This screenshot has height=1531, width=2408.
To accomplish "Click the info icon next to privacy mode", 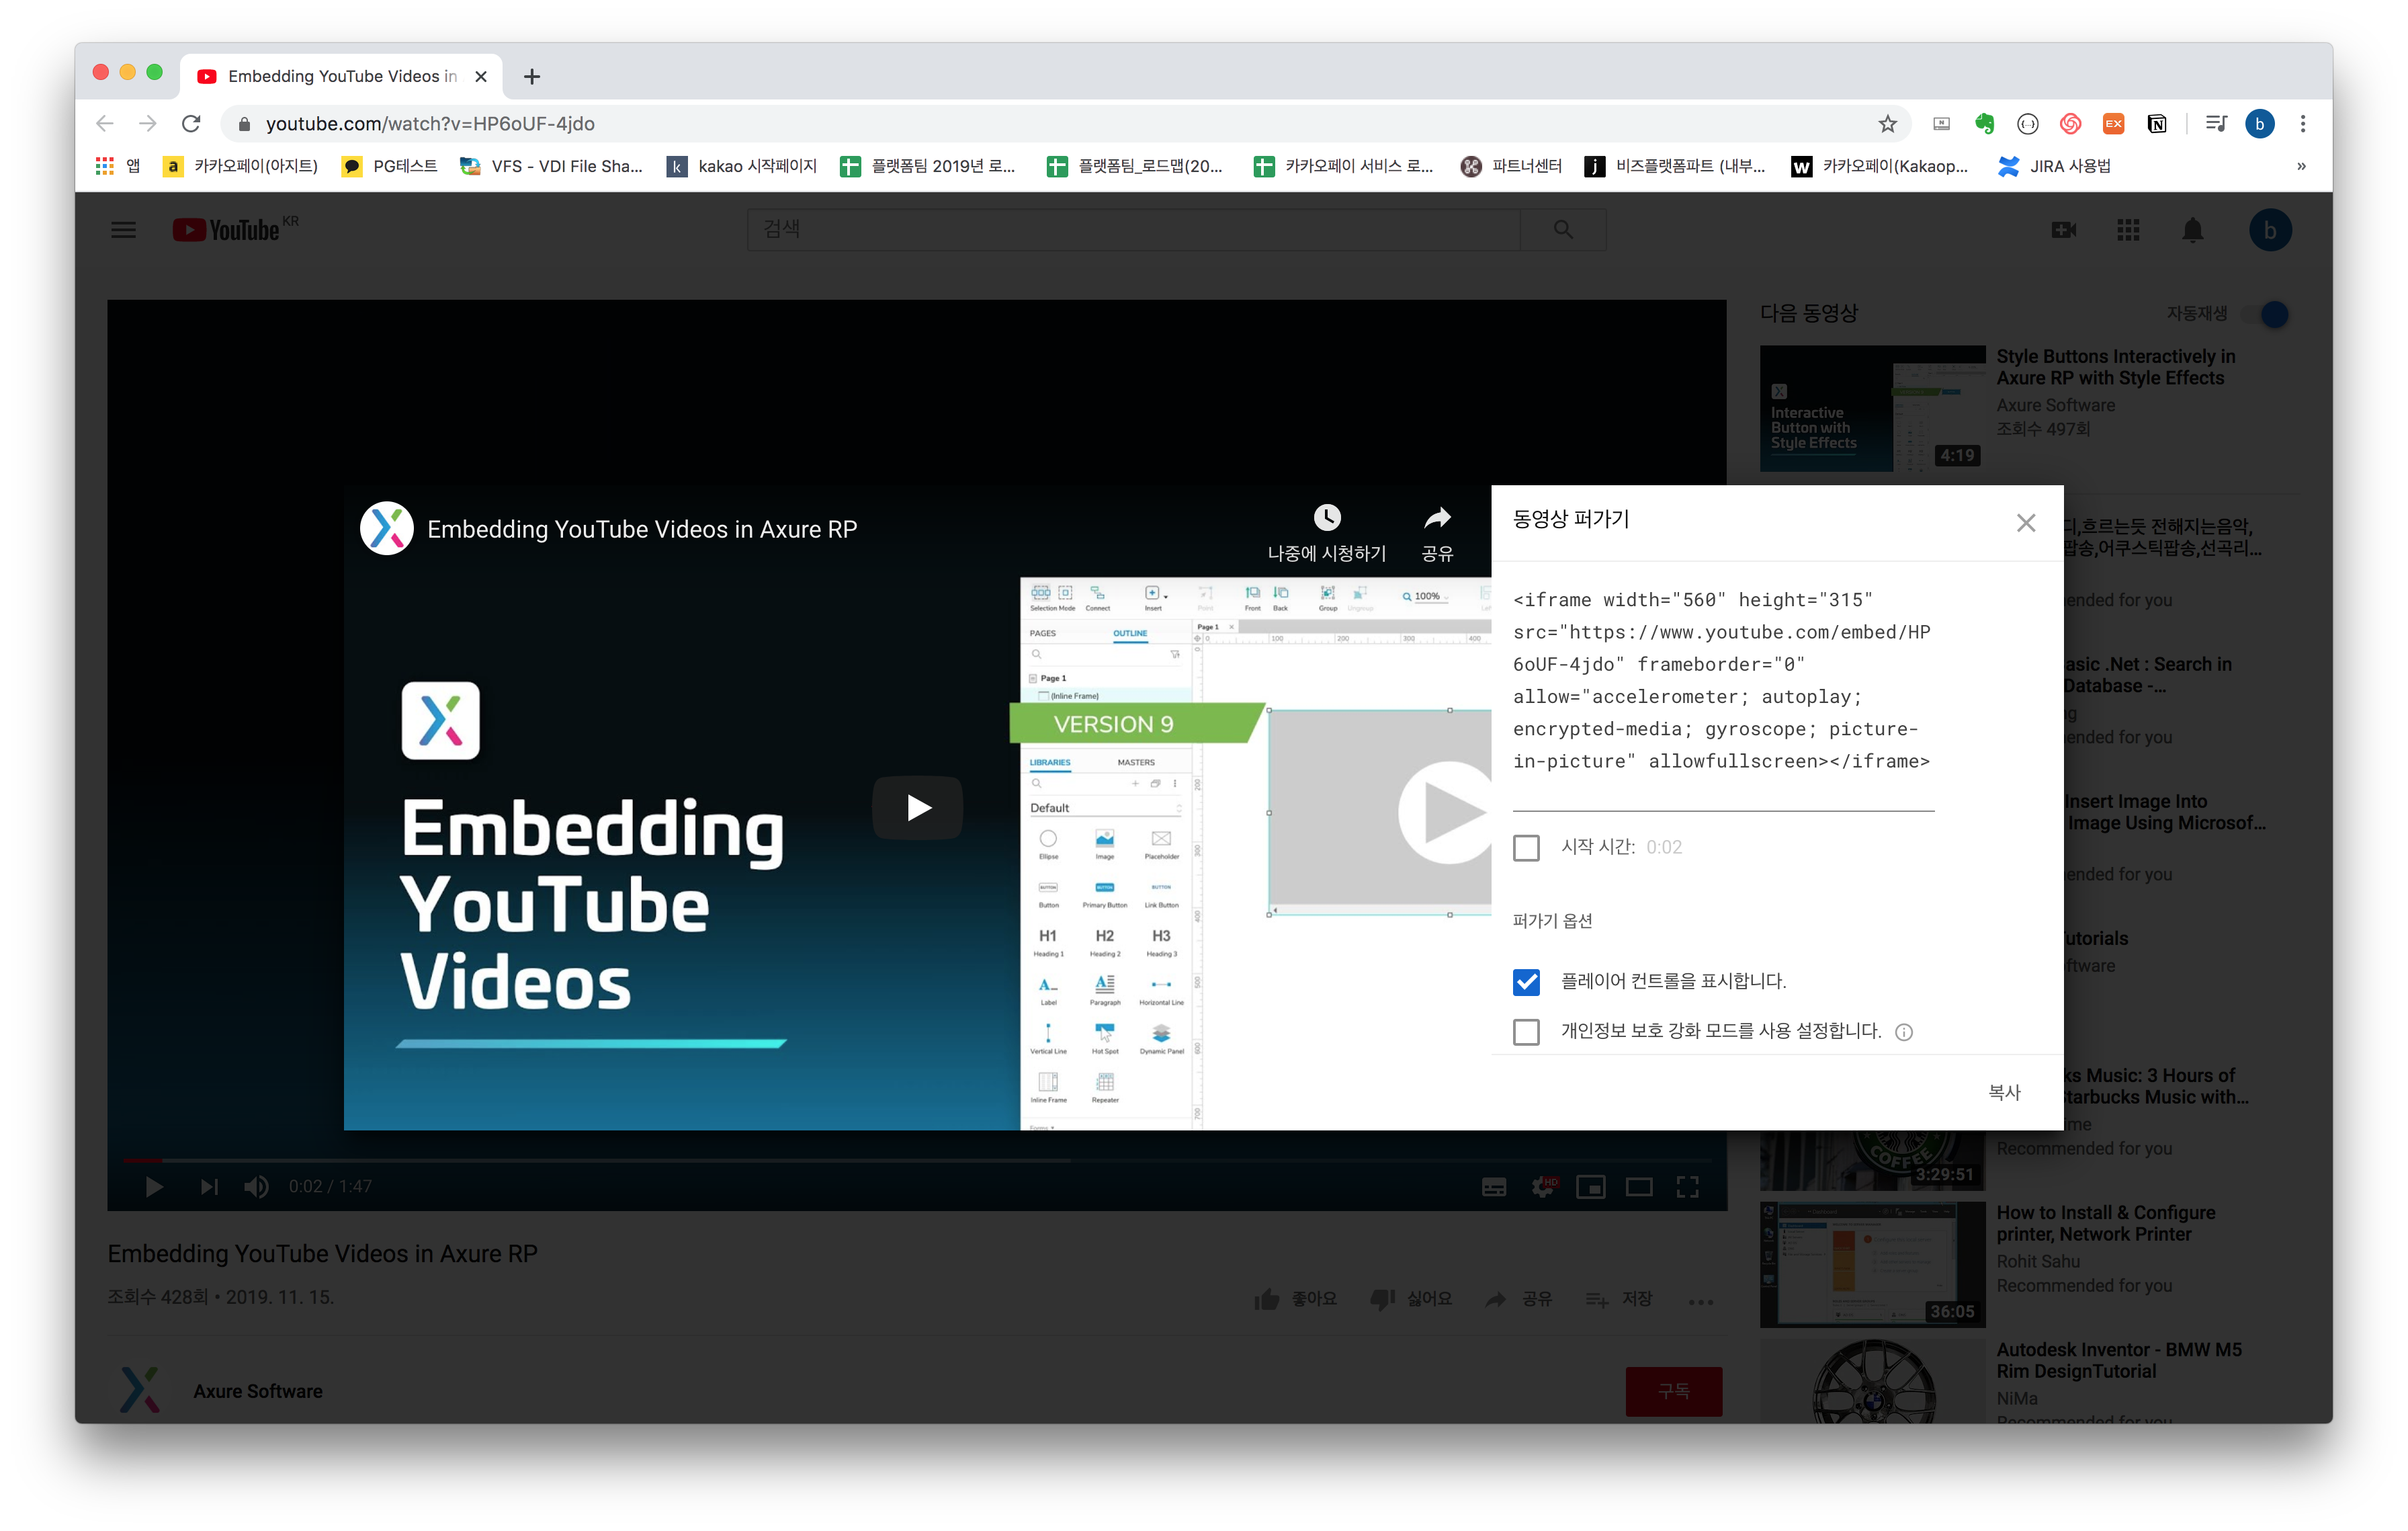I will click(1904, 1033).
